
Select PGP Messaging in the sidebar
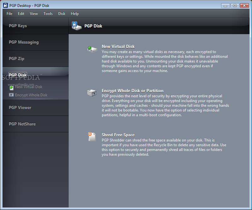[36, 42]
